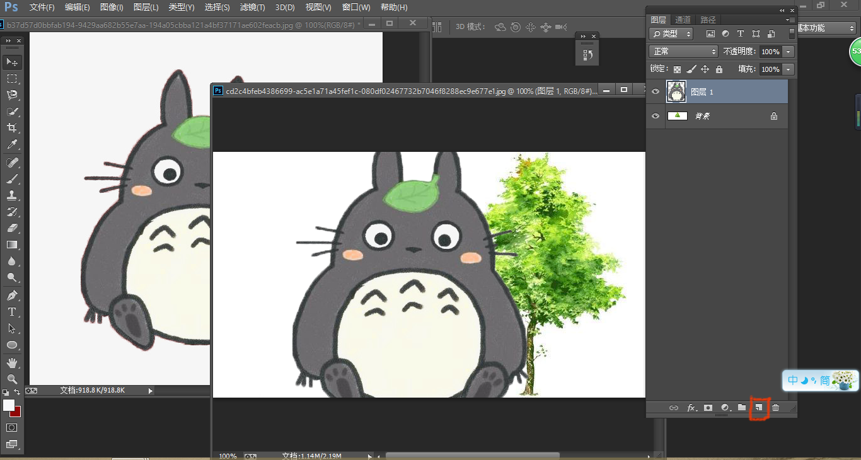This screenshot has height=460, width=861.
Task: Create a new layer
Action: pos(759,408)
